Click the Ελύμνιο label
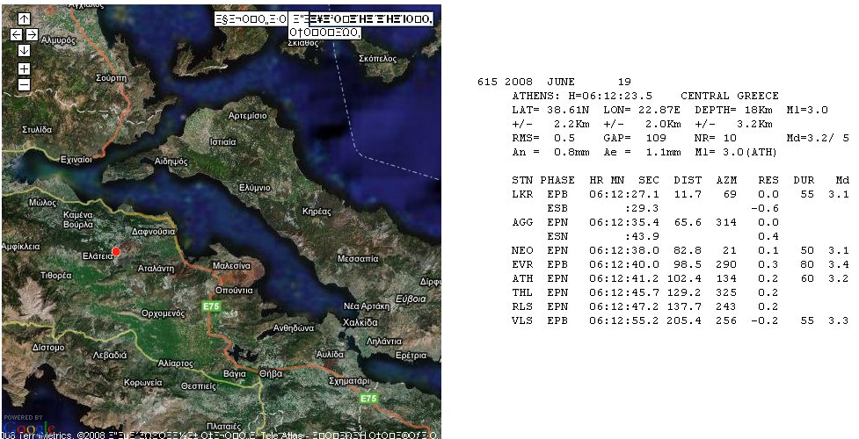The width and height of the screenshot is (859, 439). point(254,187)
